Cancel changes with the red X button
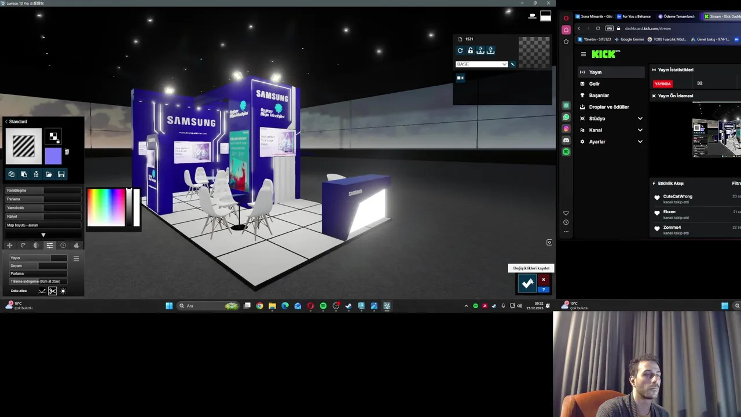The image size is (741, 417). pos(543,280)
